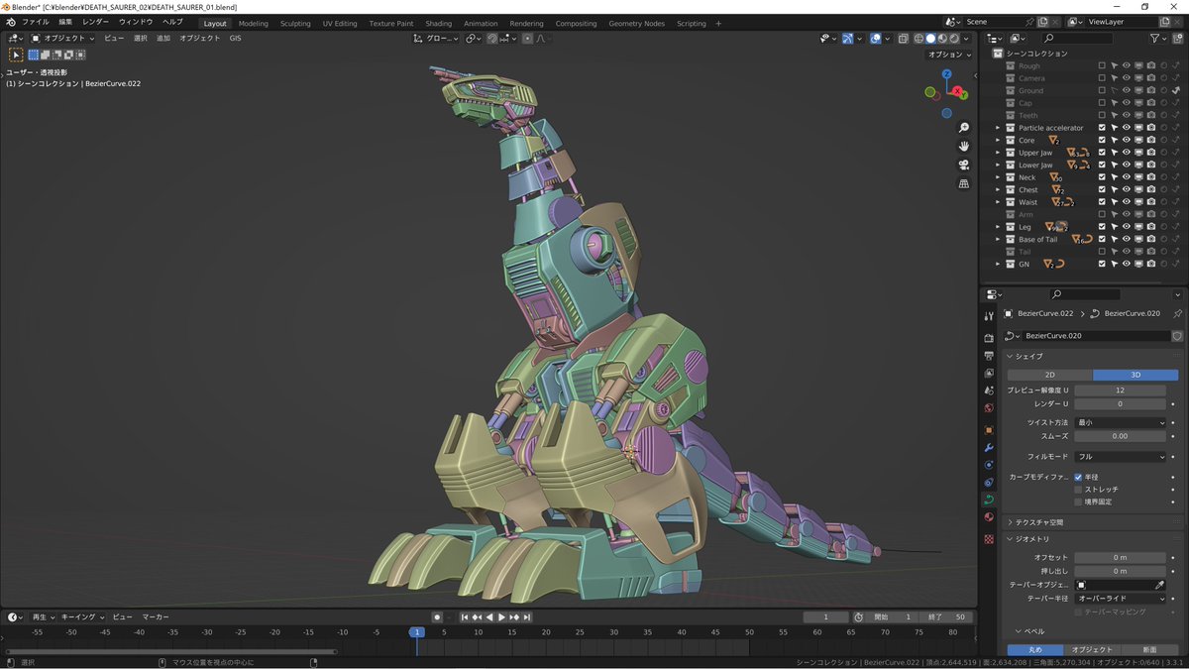1189x669 pixels.
Task: Click the viewport zoom magnifier icon
Action: (963, 129)
